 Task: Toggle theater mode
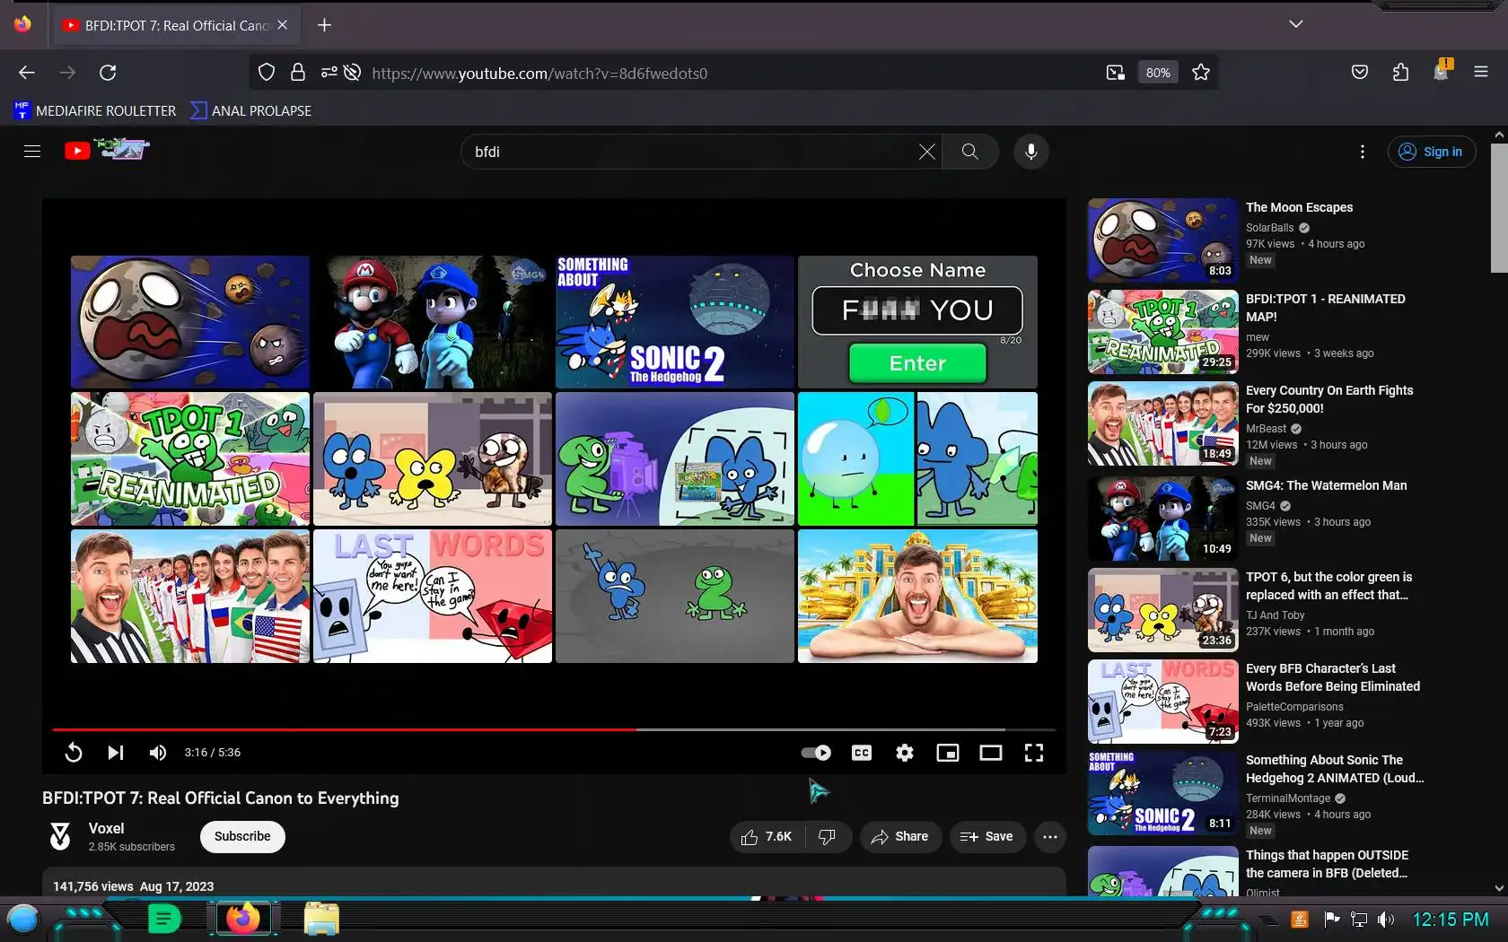[991, 753]
